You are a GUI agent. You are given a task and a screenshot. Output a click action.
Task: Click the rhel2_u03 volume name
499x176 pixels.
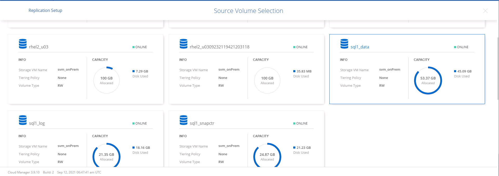coord(39,47)
